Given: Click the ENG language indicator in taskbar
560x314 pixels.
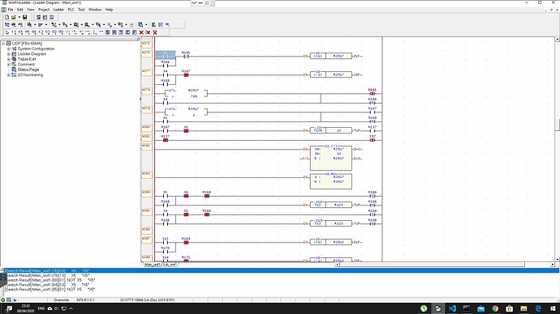Looking at the screenshot, I should click(x=41, y=308).
